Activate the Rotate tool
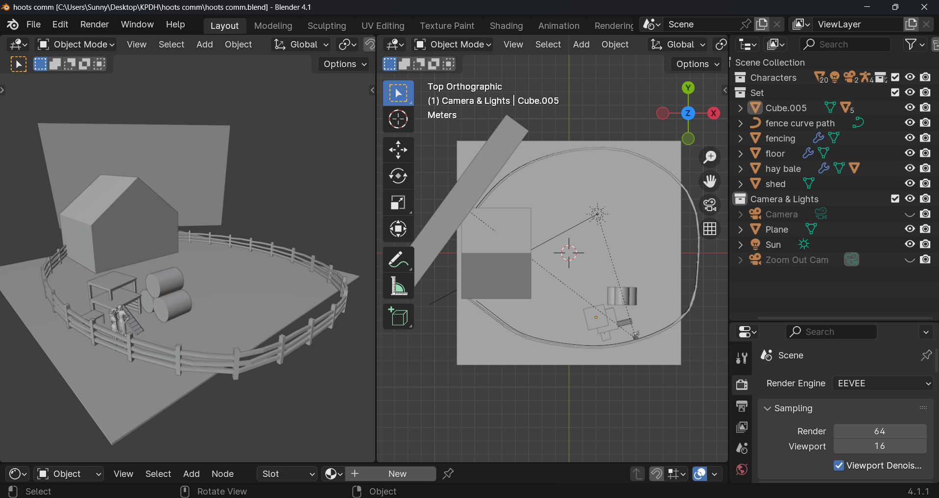 [x=398, y=176]
